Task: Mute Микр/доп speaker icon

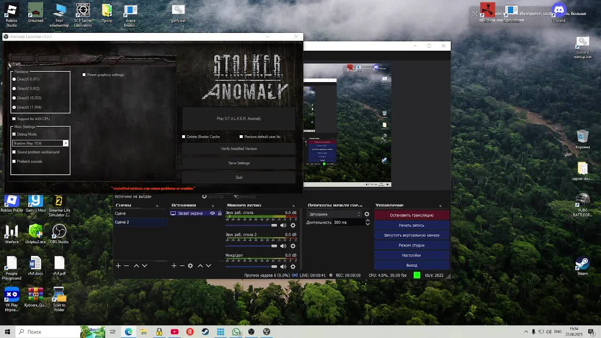Action: [x=283, y=267]
